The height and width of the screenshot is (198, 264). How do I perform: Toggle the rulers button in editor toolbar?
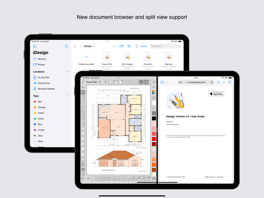pyautogui.click(x=136, y=82)
